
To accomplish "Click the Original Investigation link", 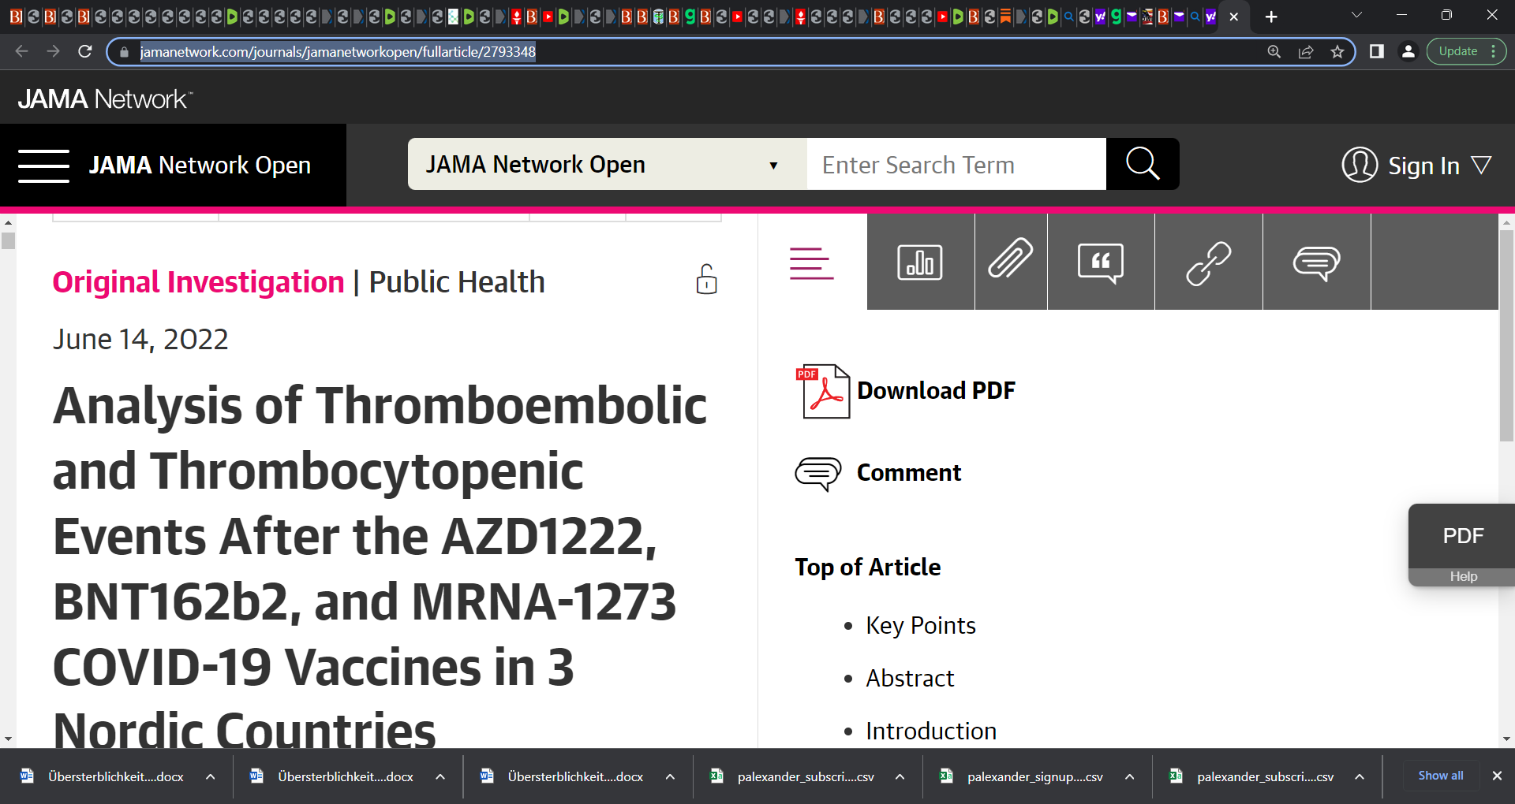I will point(198,282).
